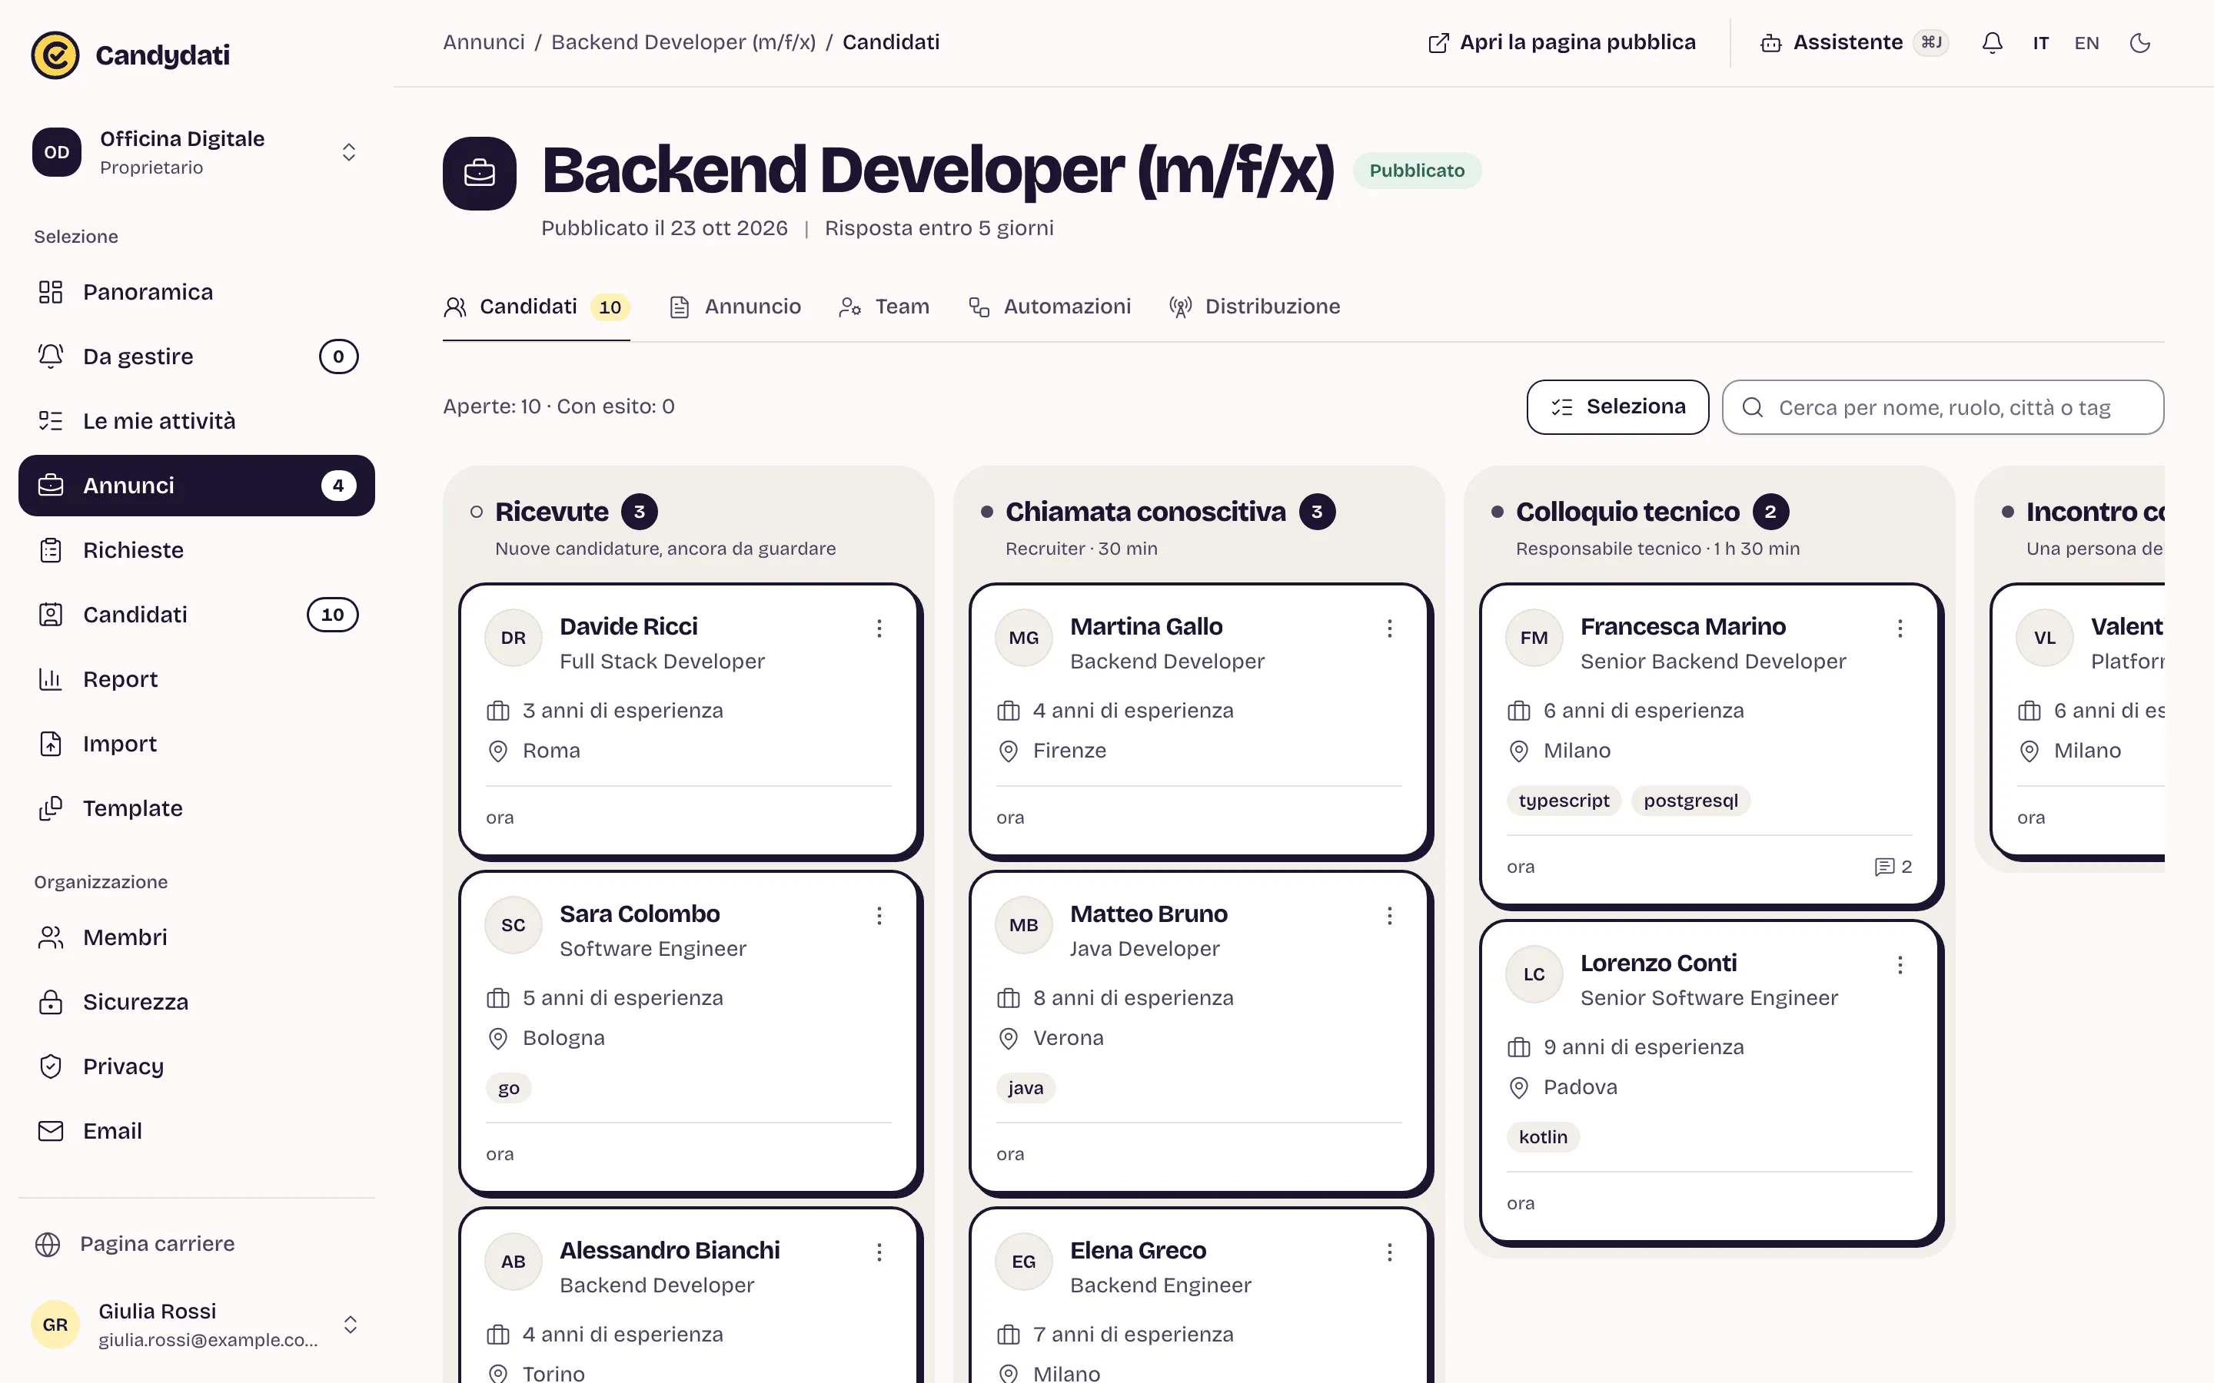Viewport: 2214px width, 1383px height.
Task: Click the typescript tag on Francesca Marino
Action: point(1564,801)
